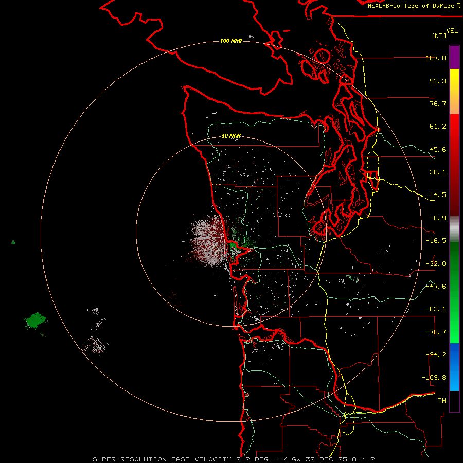
Task: Pick the blue segment of the velocity scale
Action: click(454, 367)
